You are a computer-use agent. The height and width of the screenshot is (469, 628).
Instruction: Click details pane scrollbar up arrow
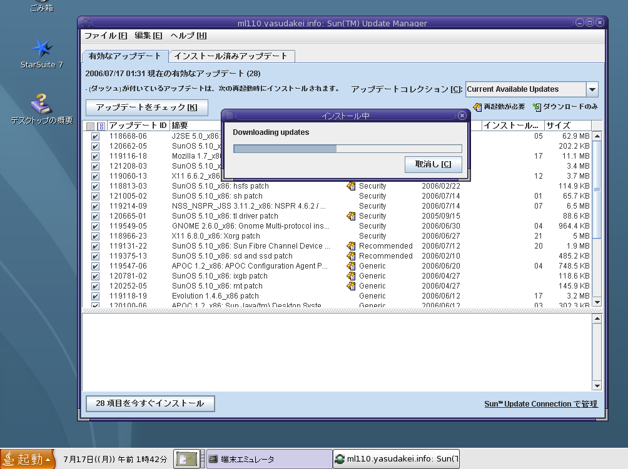[x=597, y=318]
